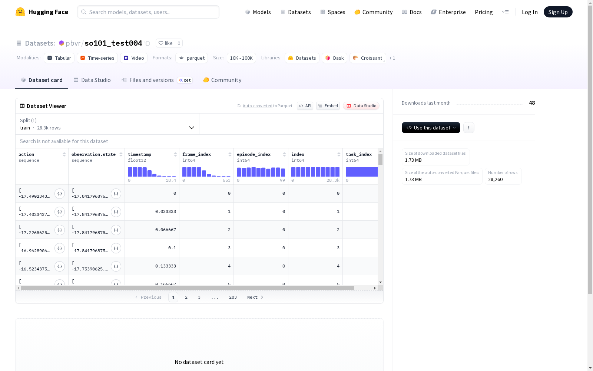Click the Hugging Face logo icon
Viewport: 593px width, 371px height.
click(x=20, y=12)
